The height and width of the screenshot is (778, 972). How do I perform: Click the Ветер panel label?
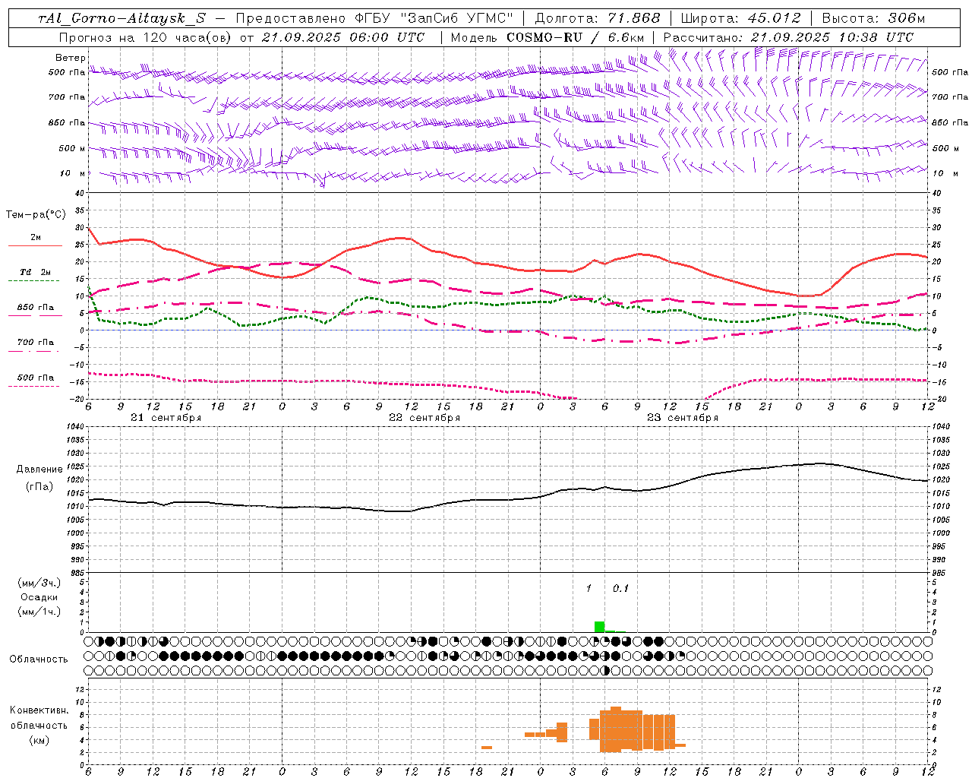(70, 58)
